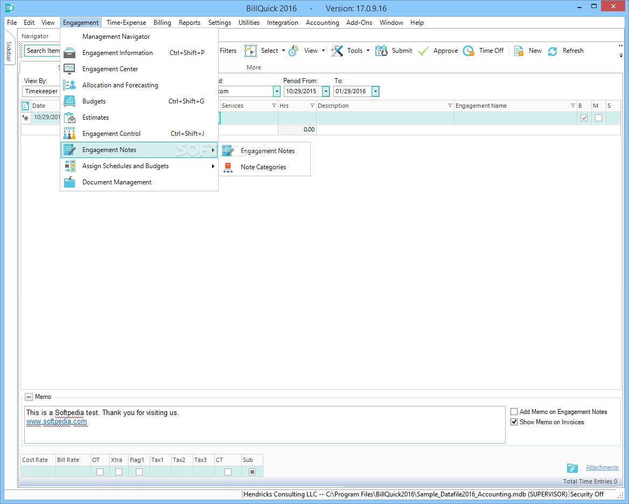Click in the Memo text area
Image resolution: width=629 pixels, height=504 pixels.
265,425
